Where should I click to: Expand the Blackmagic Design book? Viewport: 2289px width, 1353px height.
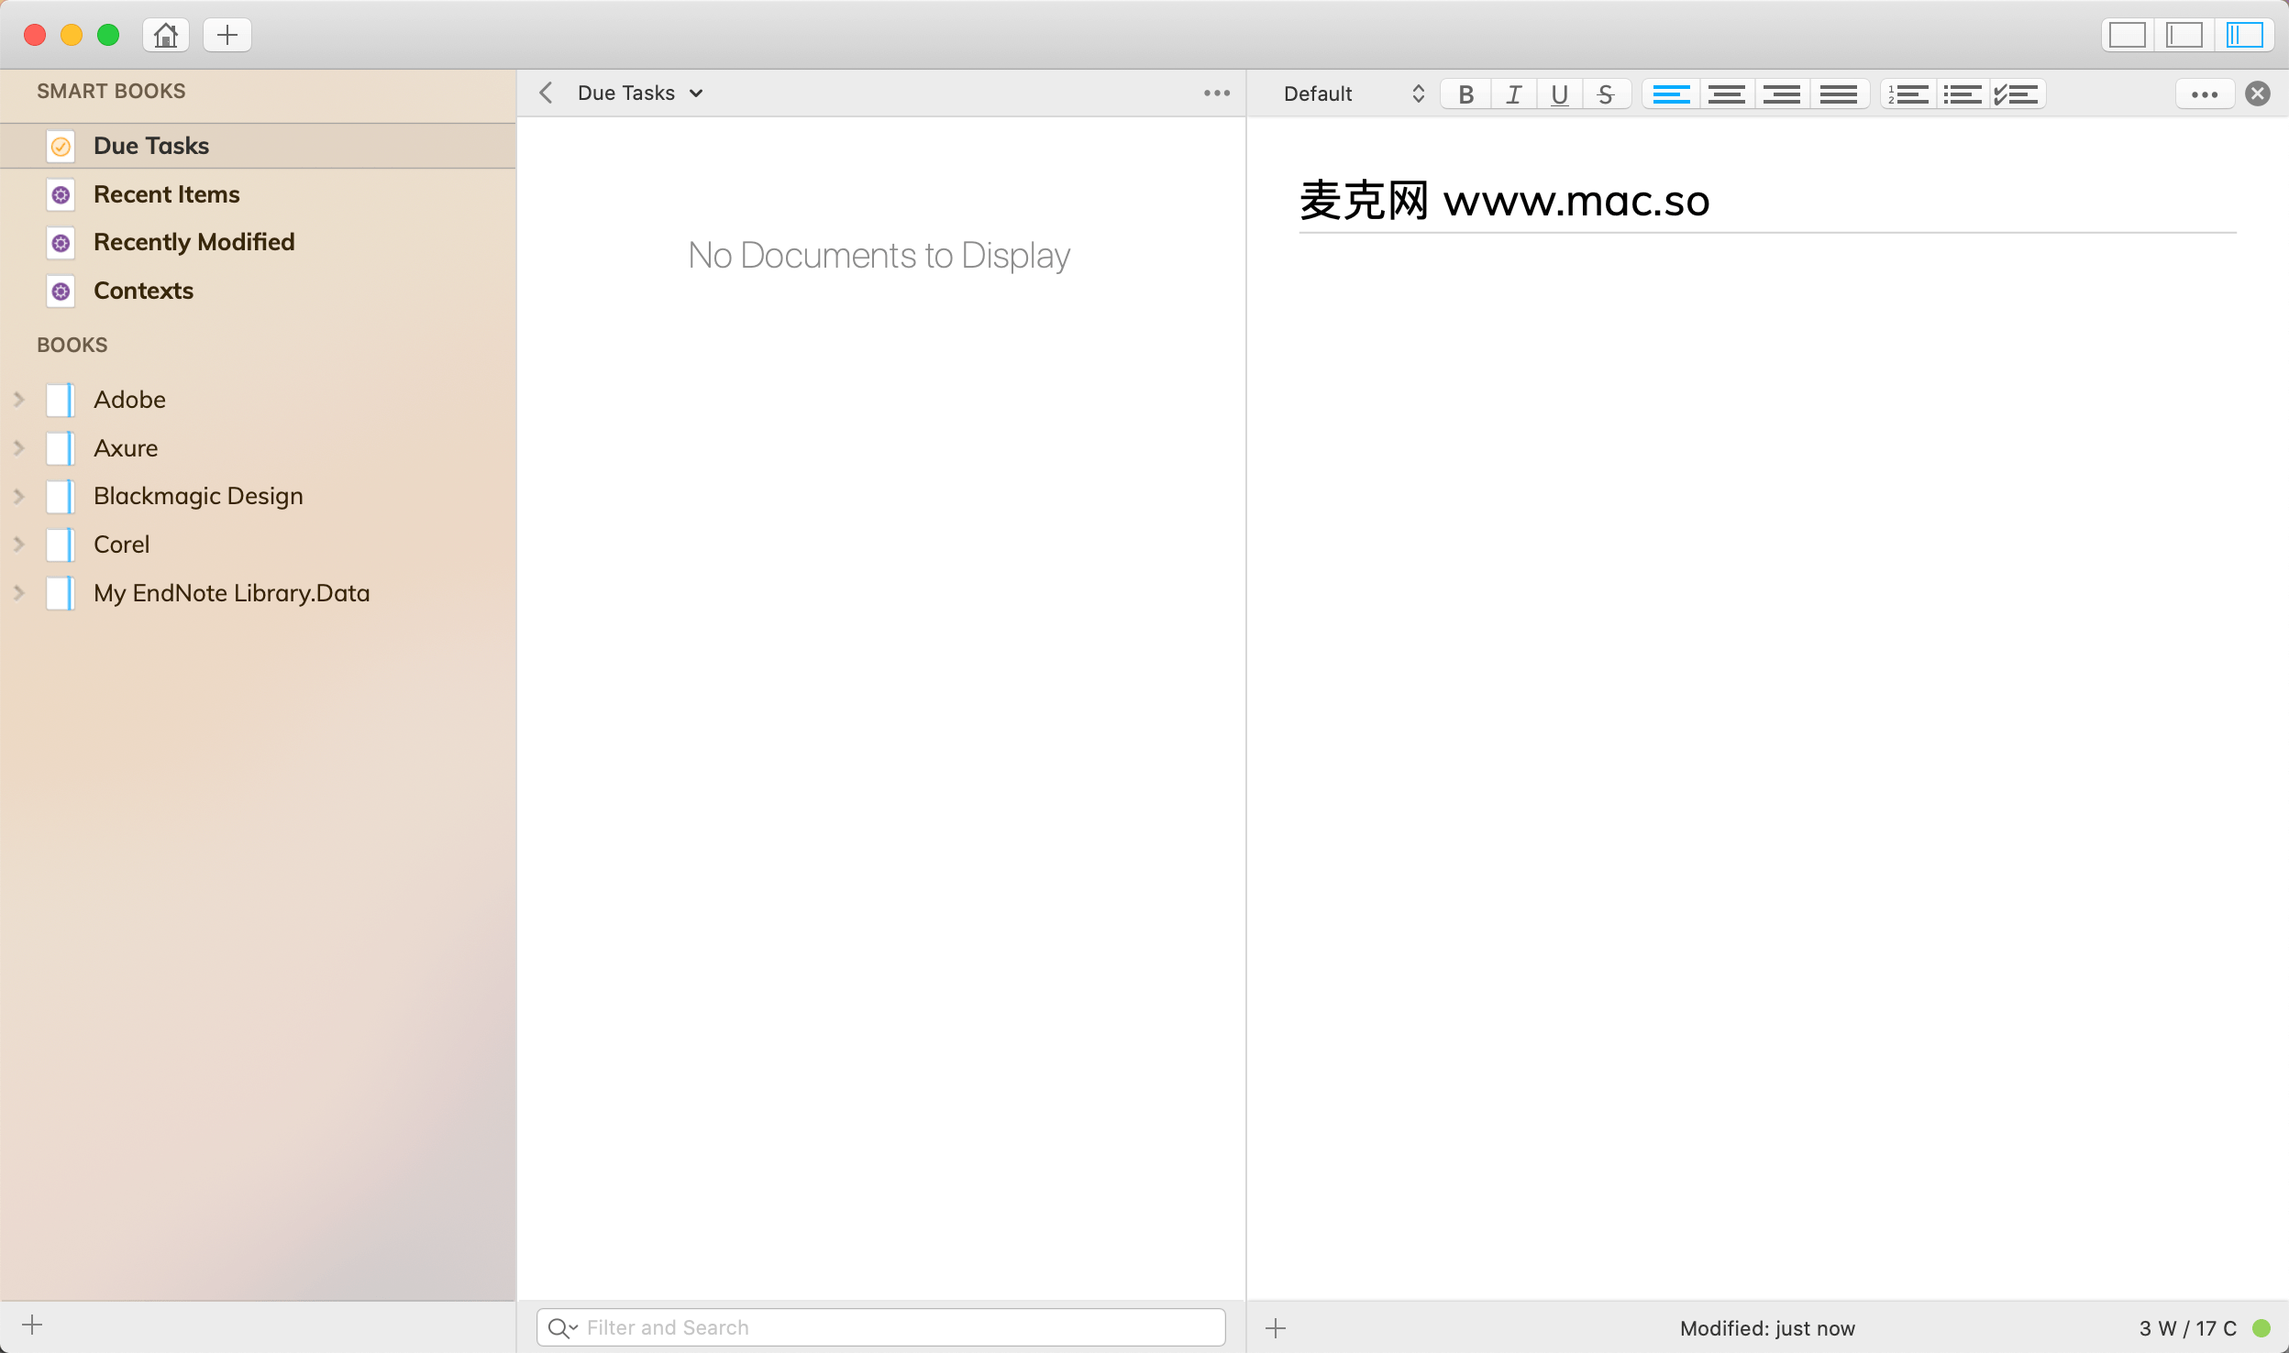point(18,496)
